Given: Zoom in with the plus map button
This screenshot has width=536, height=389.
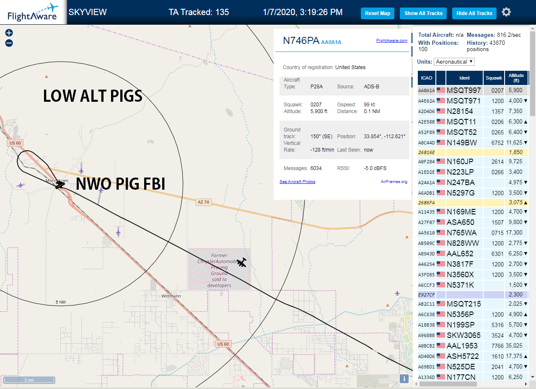Looking at the screenshot, I should [9, 33].
